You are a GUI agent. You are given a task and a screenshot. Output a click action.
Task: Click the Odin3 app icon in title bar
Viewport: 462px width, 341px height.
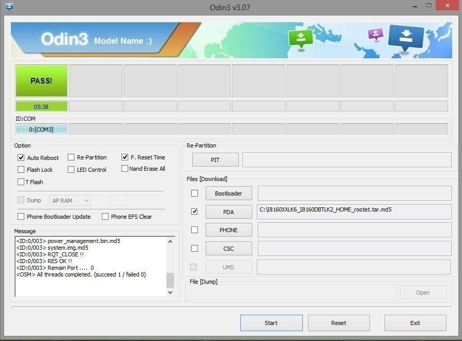[9, 7]
